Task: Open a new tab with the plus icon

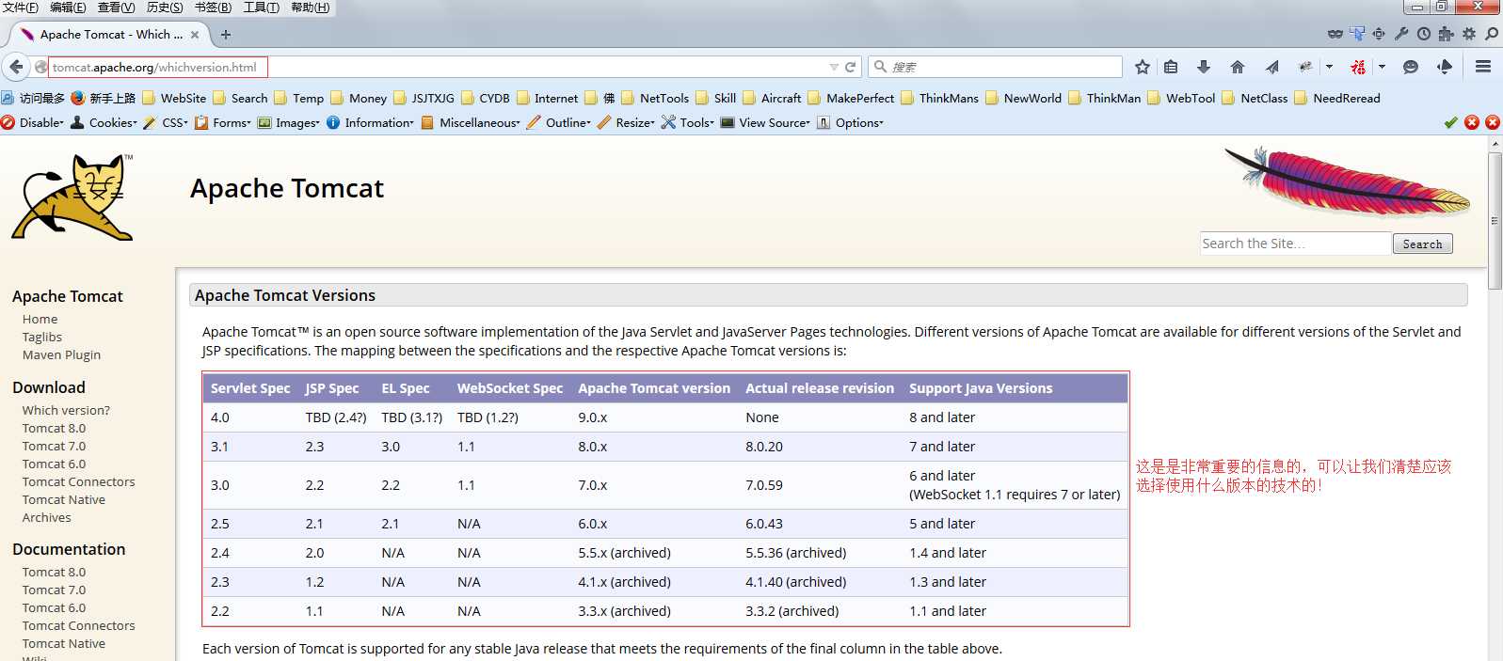Action: (x=226, y=35)
